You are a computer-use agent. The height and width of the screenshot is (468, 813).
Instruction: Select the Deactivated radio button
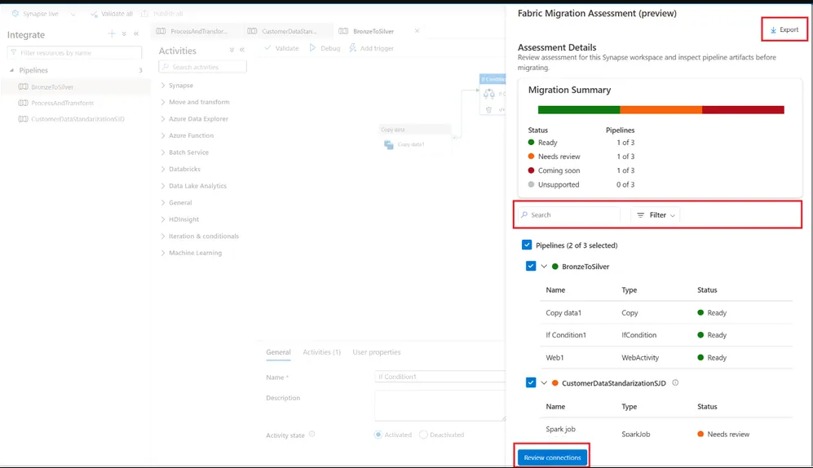click(x=423, y=435)
